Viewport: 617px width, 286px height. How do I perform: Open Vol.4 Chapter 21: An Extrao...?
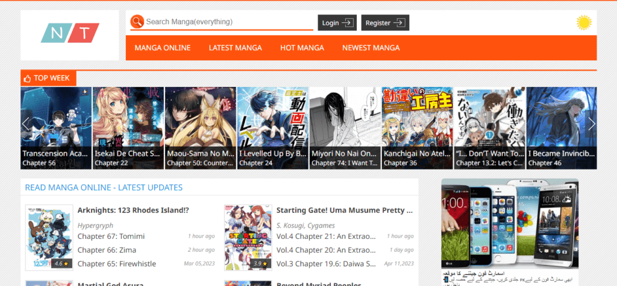click(x=326, y=237)
